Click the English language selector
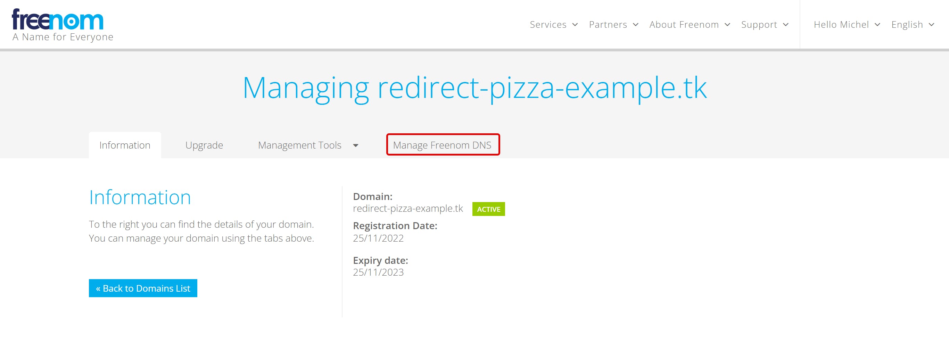This screenshot has width=949, height=343. click(x=907, y=25)
